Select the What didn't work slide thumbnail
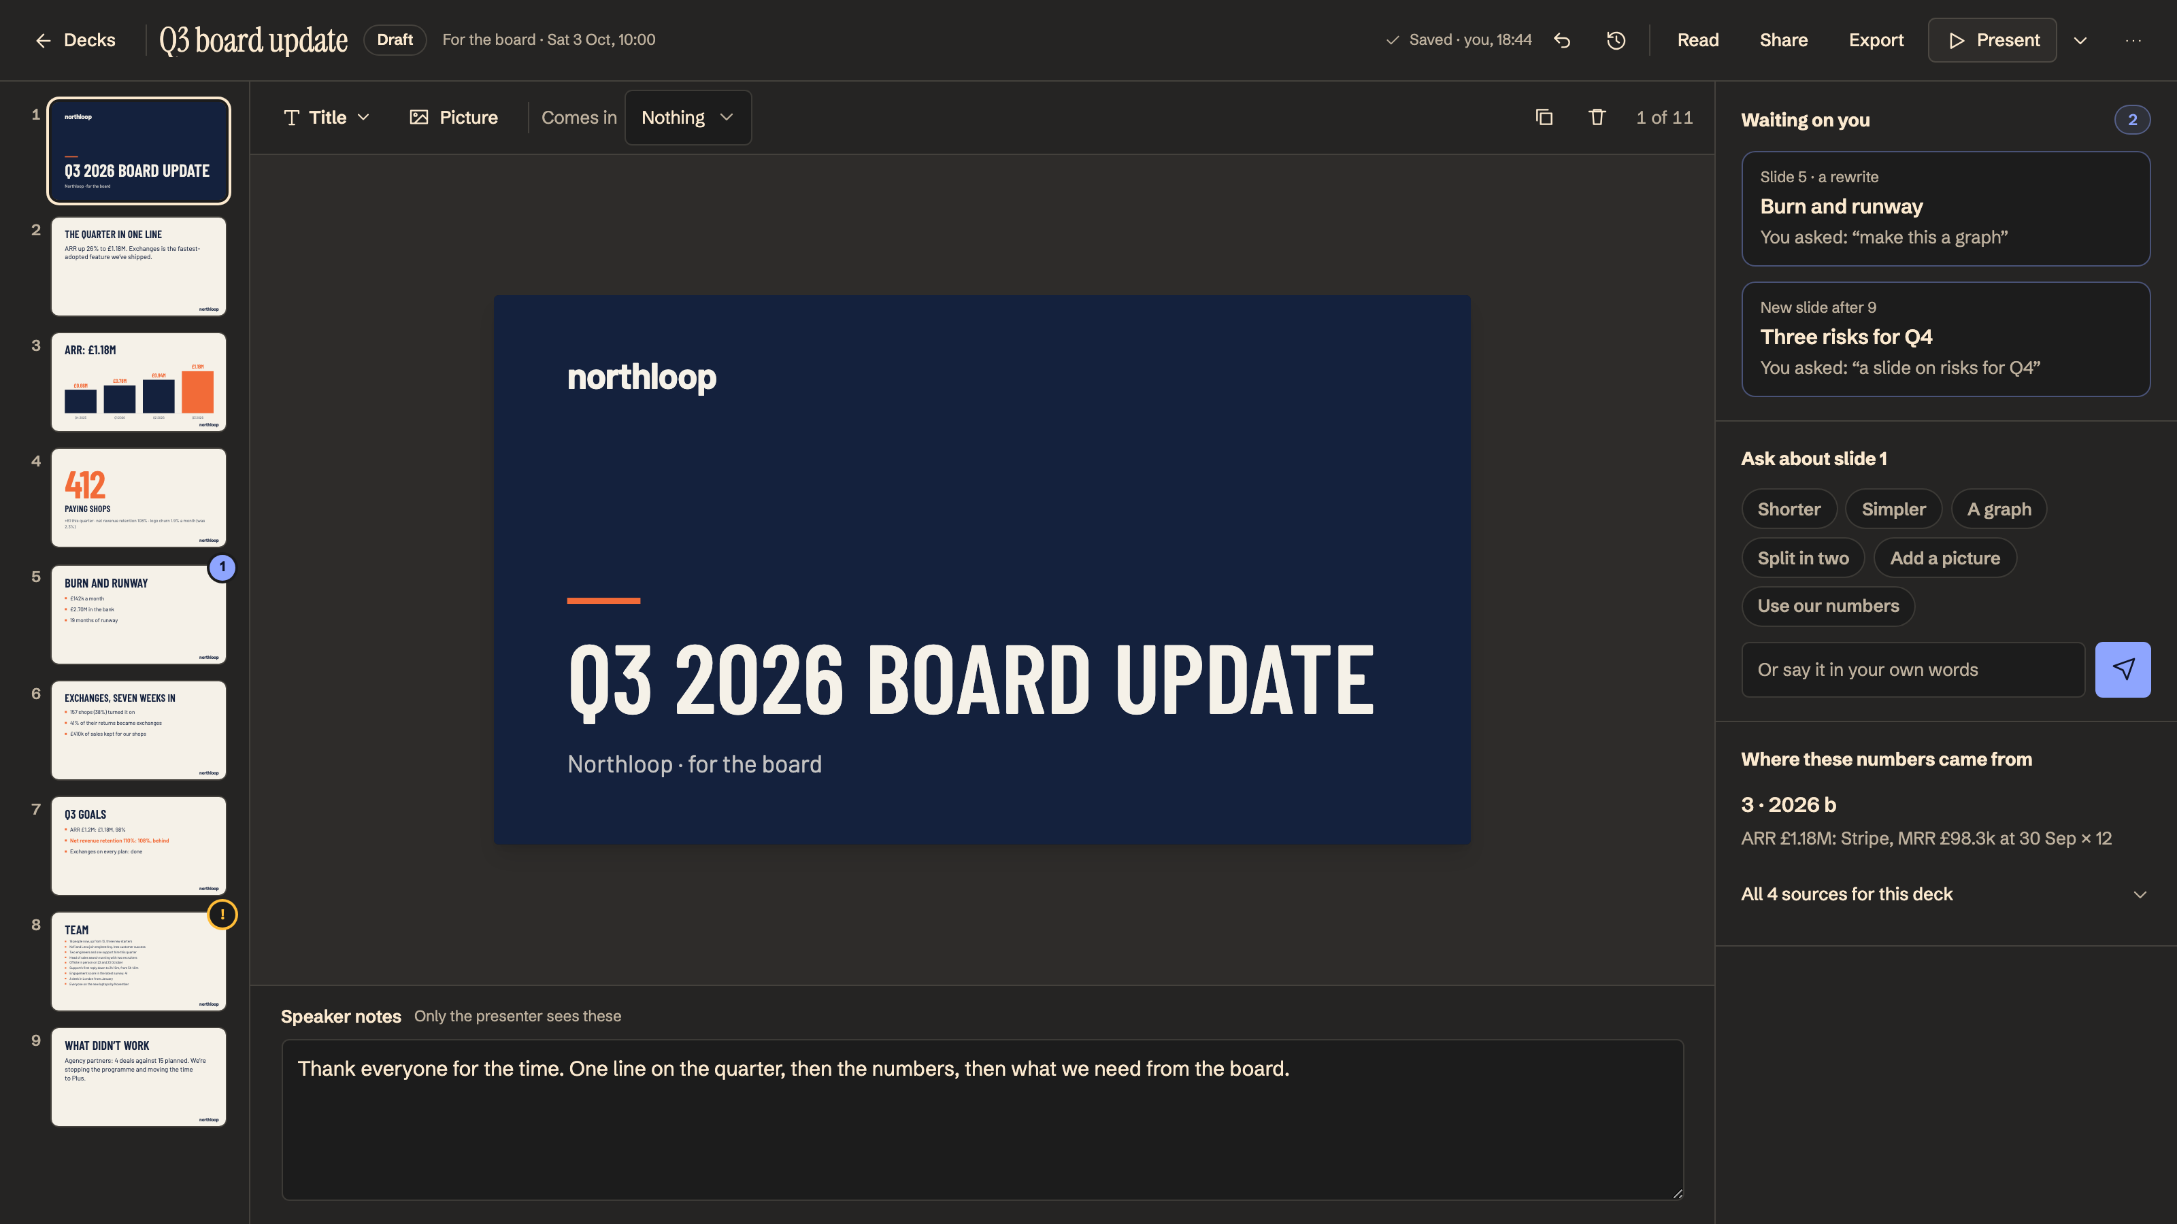Image resolution: width=2177 pixels, height=1224 pixels. 139,1077
